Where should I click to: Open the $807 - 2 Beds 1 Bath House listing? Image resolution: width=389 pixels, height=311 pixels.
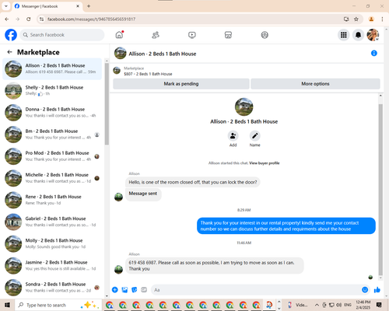coord(148,74)
